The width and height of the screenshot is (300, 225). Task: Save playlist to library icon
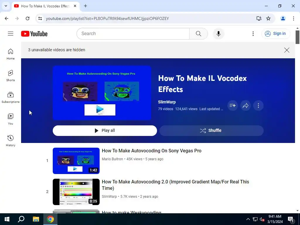[232, 105]
